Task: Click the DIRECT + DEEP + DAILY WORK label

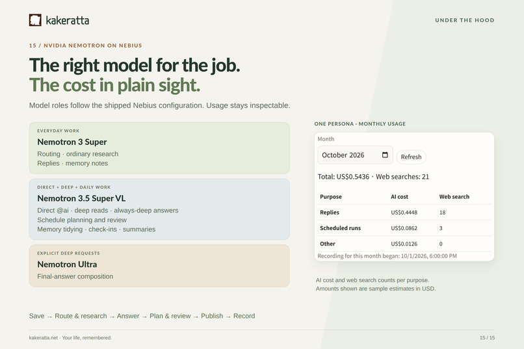Action: tap(74, 187)
